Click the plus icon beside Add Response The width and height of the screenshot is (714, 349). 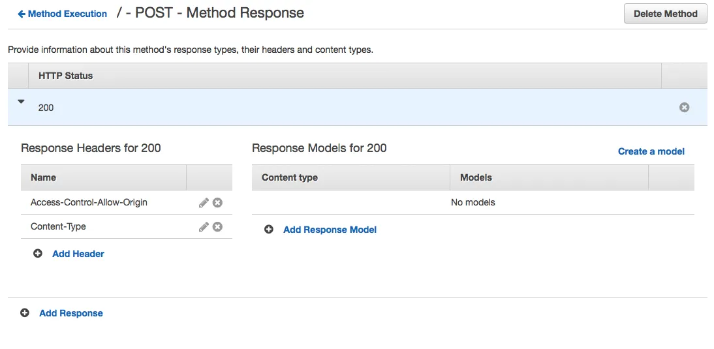coord(25,313)
